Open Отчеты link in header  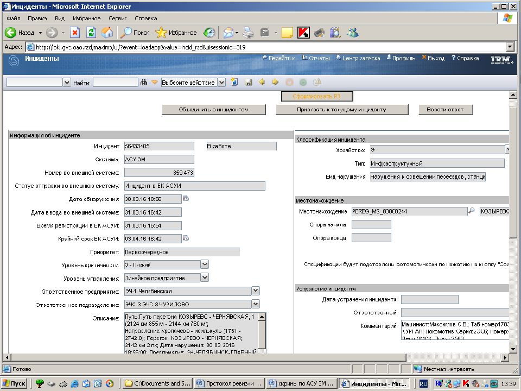(315, 58)
